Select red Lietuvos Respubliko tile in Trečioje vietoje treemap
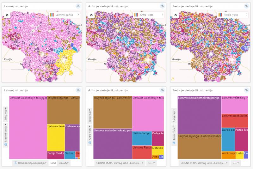 [x=235, y=122]
